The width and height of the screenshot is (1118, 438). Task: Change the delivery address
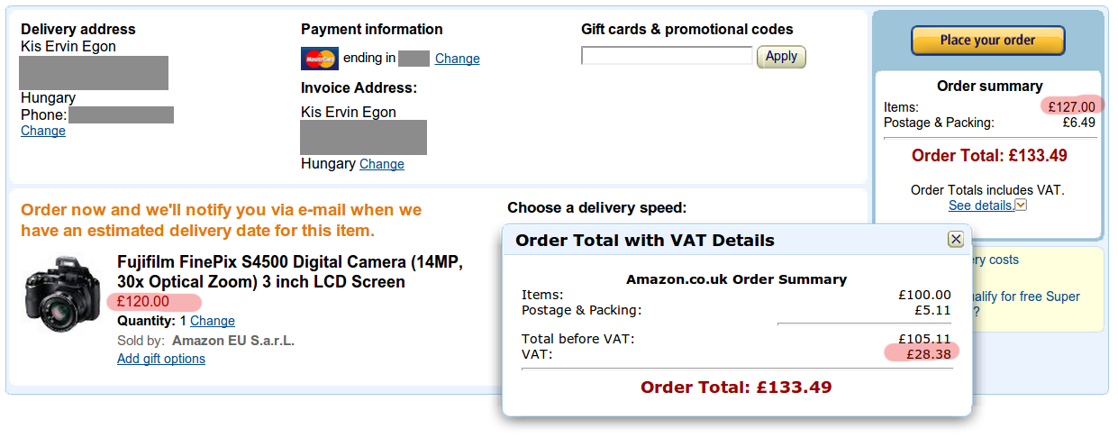coord(43,131)
